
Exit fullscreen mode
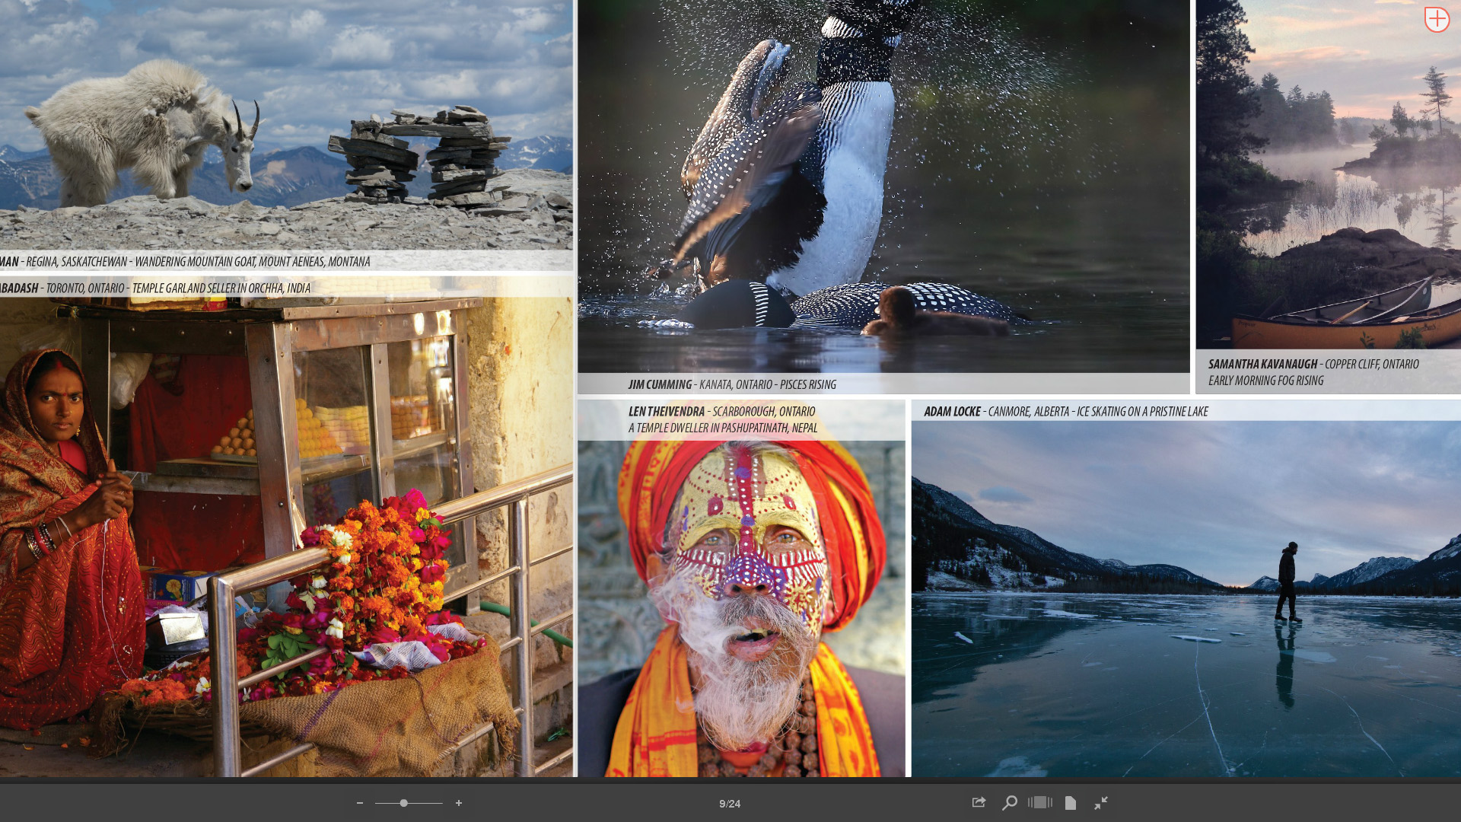click(x=1101, y=803)
